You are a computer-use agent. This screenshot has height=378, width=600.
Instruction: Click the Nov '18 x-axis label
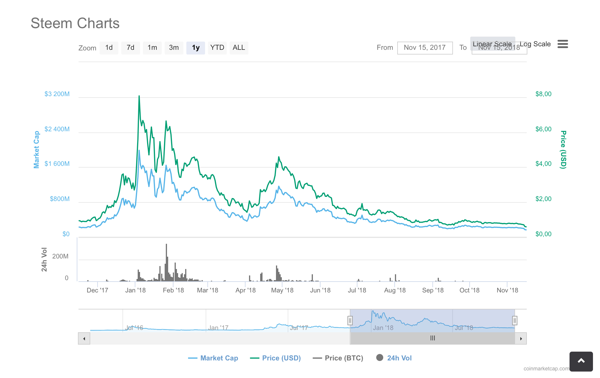507,290
